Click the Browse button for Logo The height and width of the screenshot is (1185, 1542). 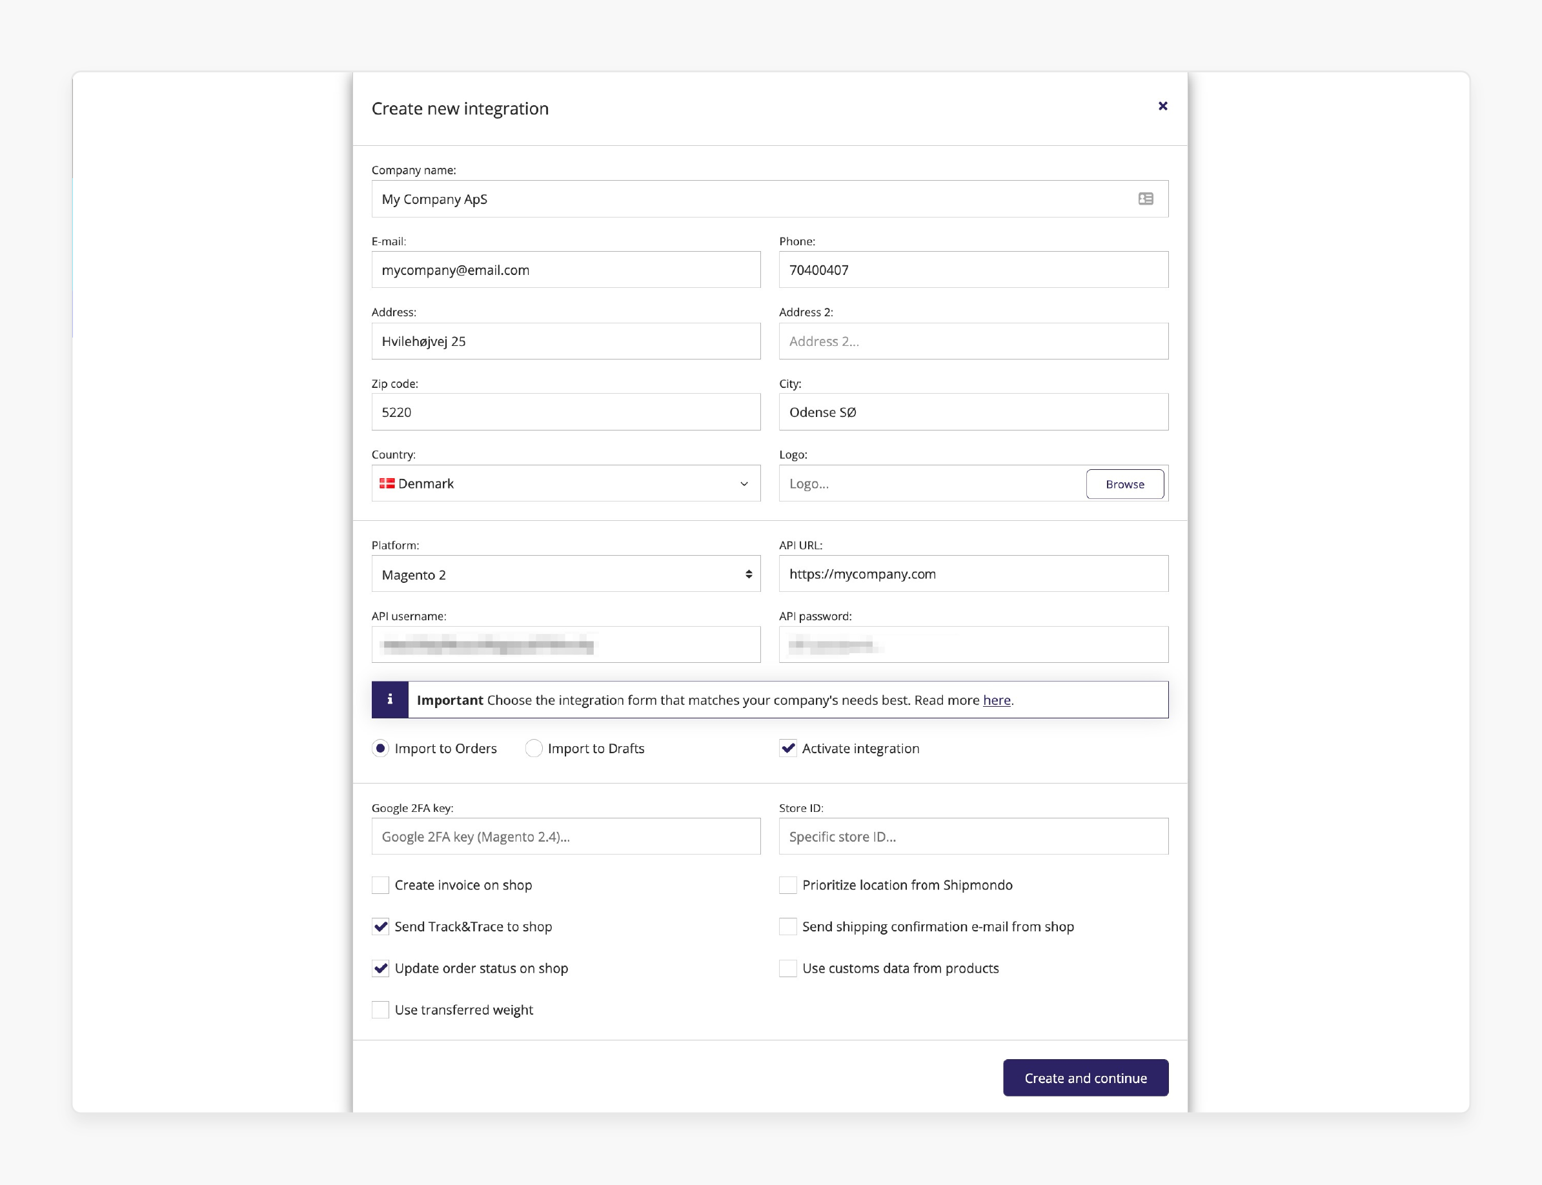coord(1125,484)
